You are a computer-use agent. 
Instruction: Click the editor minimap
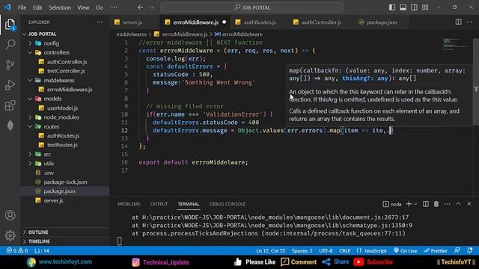coord(455,43)
